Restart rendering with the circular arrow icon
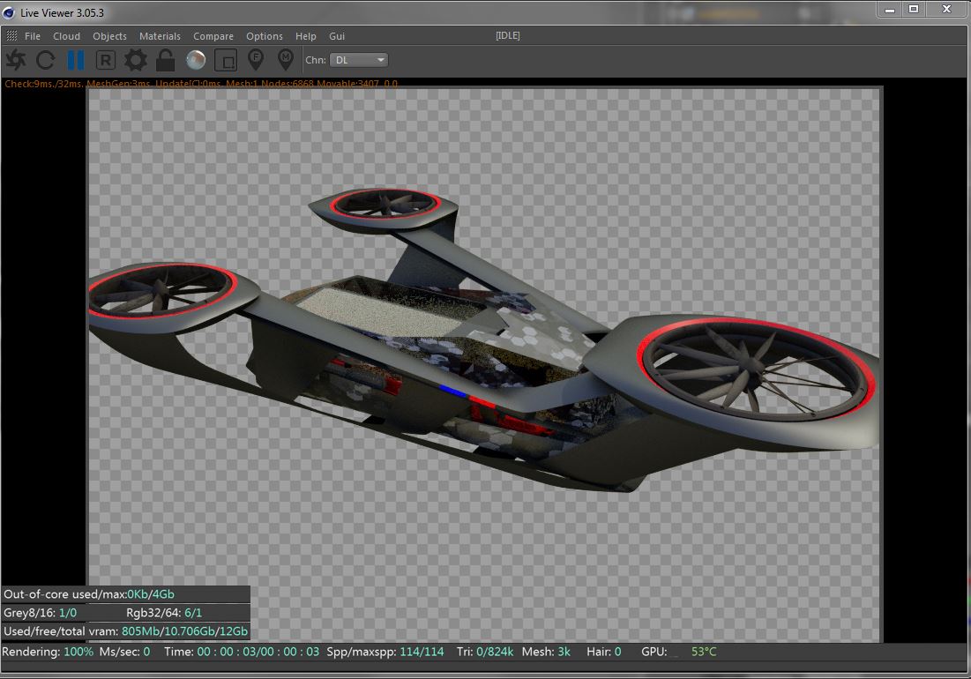 46,60
